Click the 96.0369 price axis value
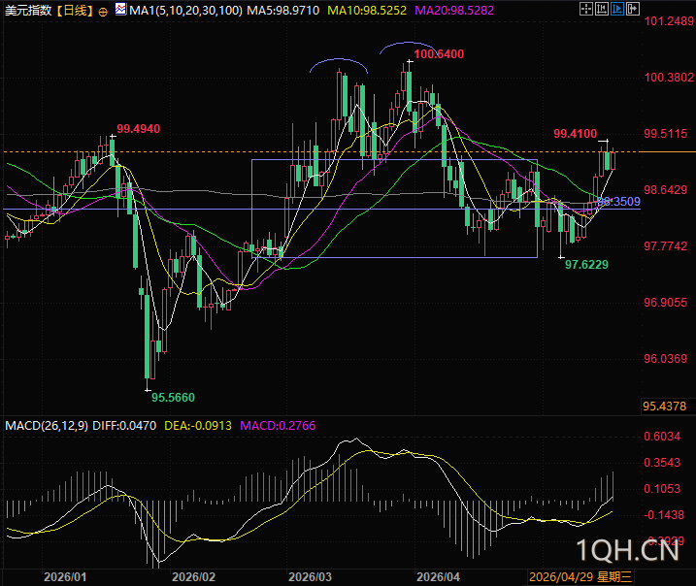 point(665,359)
